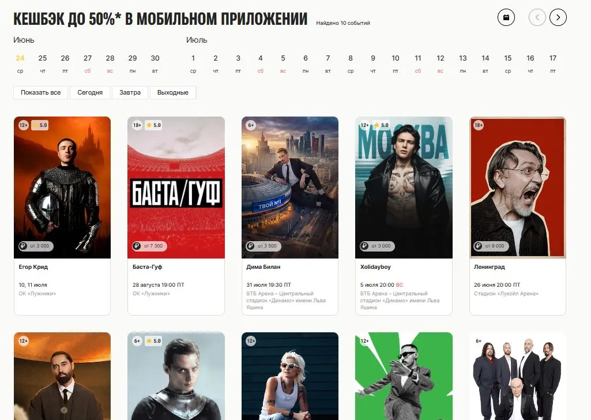Select July 17 пт date
This screenshot has height=420, width=591.
tap(553, 63)
